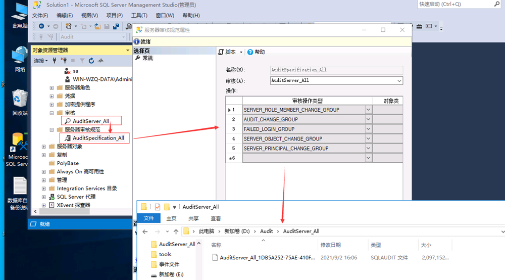This screenshot has width=505, height=280.
Task: Click the activity monitor icon in Object Explorer
Action: 100,61
